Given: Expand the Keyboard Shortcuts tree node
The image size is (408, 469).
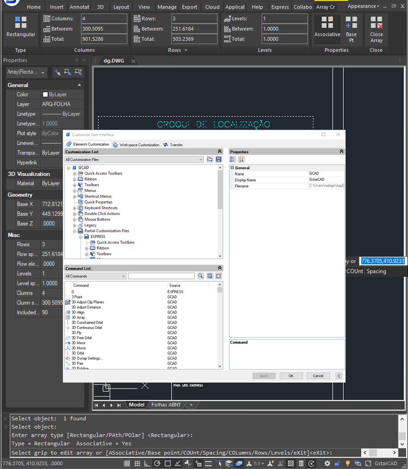Looking at the screenshot, I should click(x=74, y=208).
